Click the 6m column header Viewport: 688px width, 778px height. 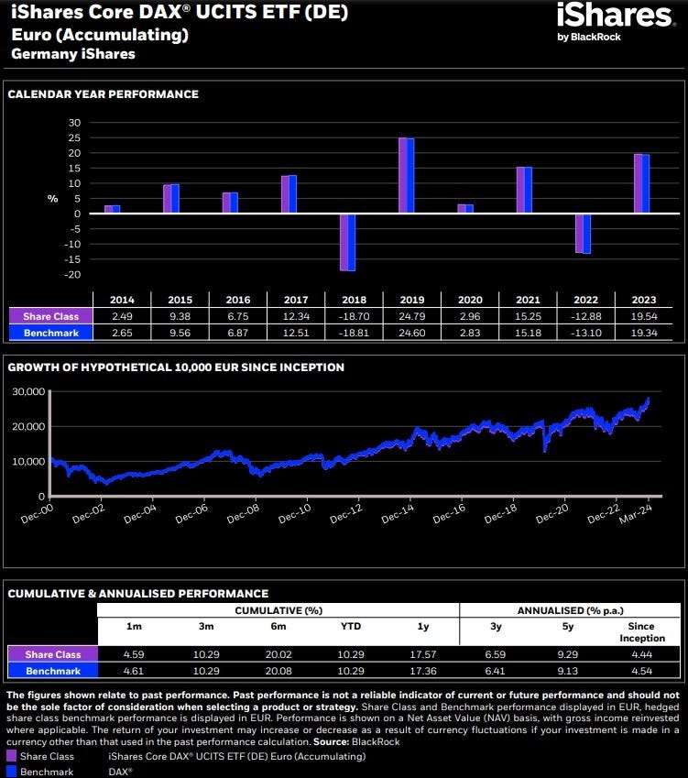coord(278,626)
